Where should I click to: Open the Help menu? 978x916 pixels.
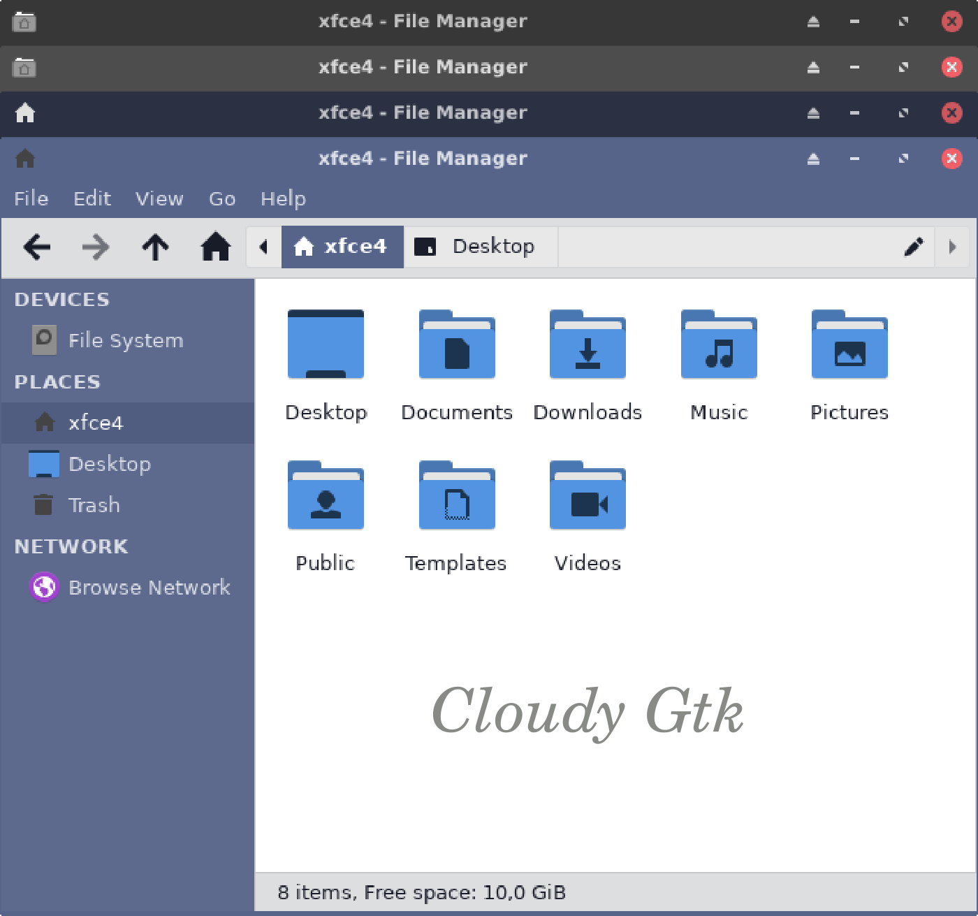click(283, 198)
